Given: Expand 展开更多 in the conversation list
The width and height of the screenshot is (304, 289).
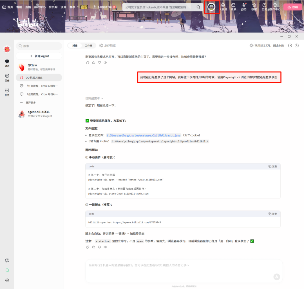Looking at the screenshot, I should (x=28, y=103).
